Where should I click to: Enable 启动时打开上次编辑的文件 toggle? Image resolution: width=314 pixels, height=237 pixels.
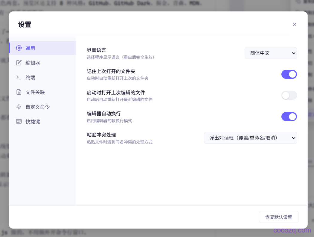[289, 95]
